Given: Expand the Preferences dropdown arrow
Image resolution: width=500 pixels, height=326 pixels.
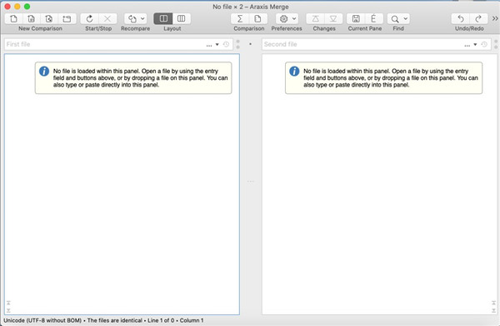Looking at the screenshot, I should [294, 19].
